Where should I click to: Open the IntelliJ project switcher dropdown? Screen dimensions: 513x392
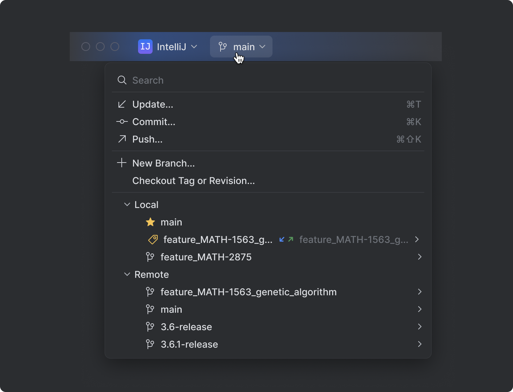(x=194, y=47)
